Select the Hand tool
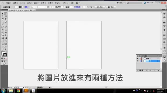This screenshot has height=93, width=167. pos(3,49)
